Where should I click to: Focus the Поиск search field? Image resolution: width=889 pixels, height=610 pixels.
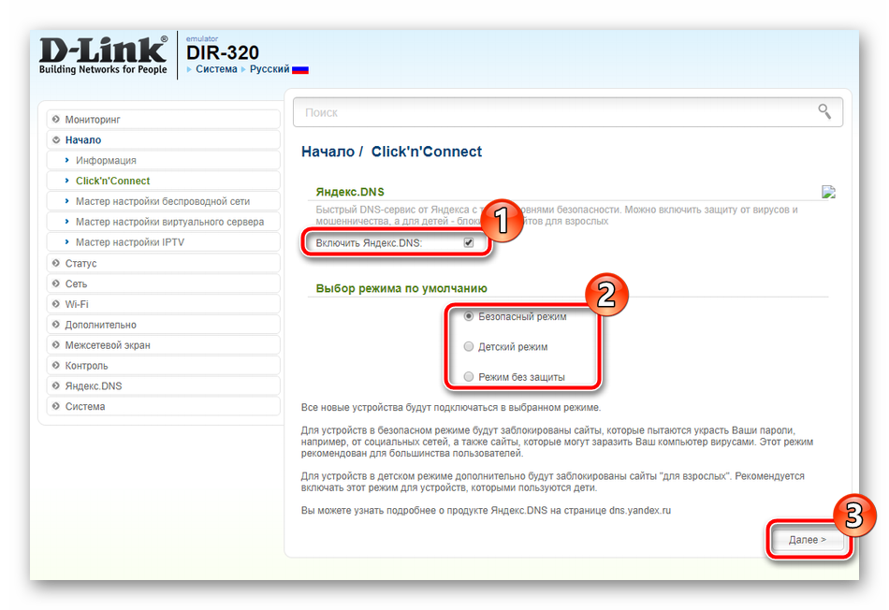tap(567, 112)
